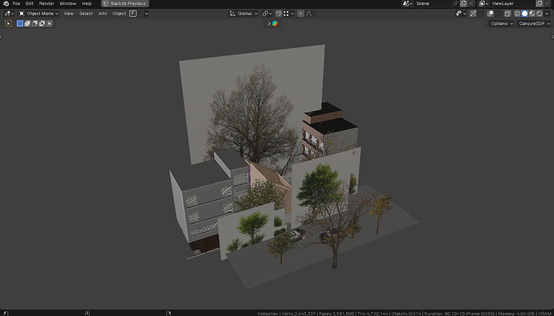Toggle viewport gizmos icon

click(473, 14)
